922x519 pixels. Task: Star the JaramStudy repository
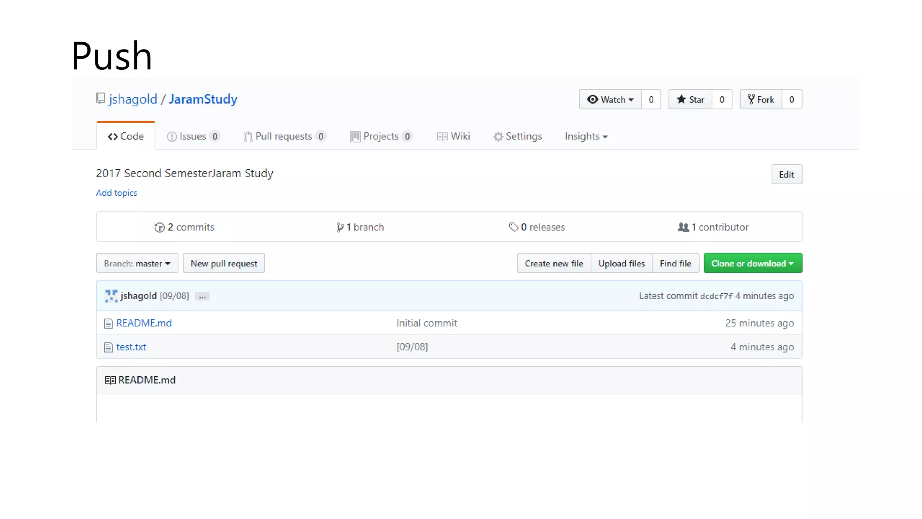point(690,100)
